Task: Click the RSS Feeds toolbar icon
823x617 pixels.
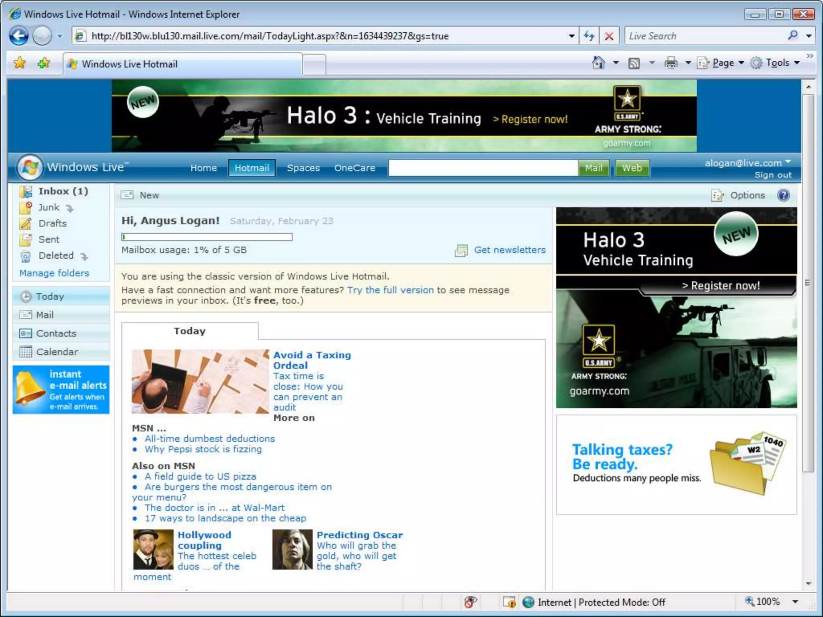Action: [x=634, y=63]
